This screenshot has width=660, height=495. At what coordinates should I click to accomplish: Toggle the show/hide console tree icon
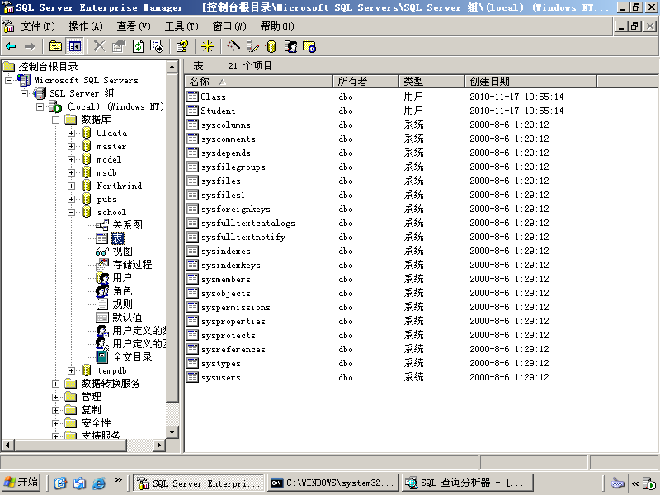75,46
